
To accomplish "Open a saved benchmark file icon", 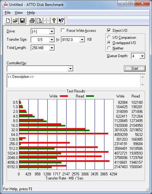I will [x=15, y=21].
